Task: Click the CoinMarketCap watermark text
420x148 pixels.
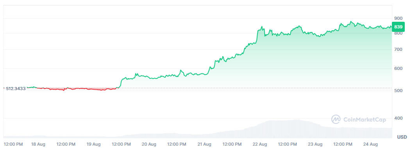Action: click(364, 120)
